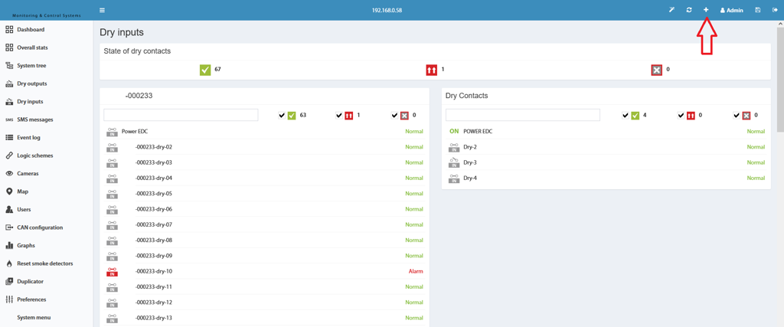Click green check icon showing 67
This screenshot has width=784, height=327.
pyautogui.click(x=205, y=70)
